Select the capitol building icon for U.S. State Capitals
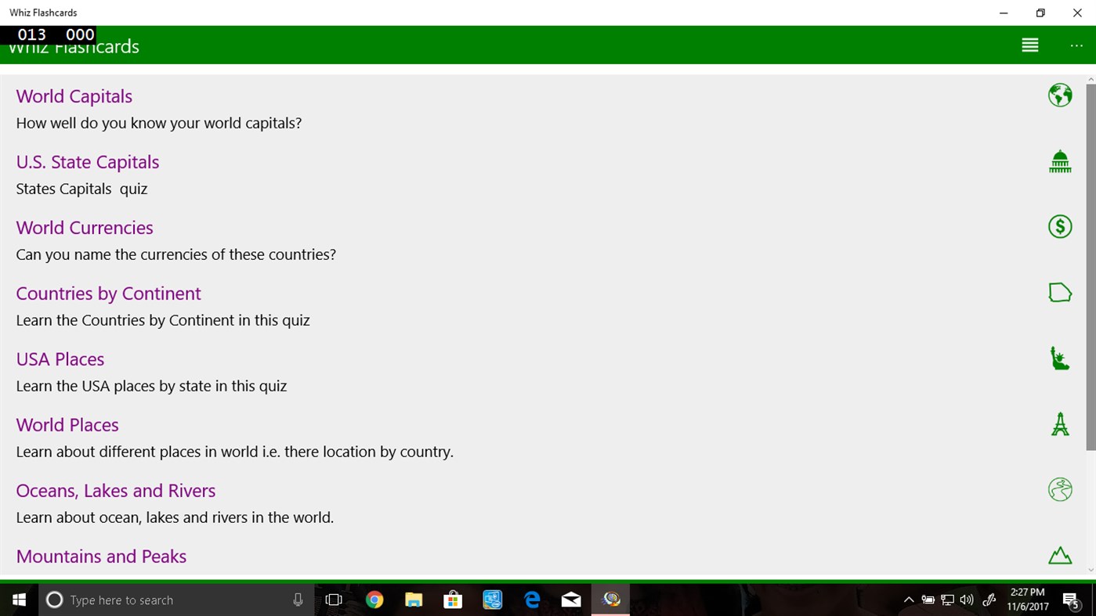 (1059, 160)
